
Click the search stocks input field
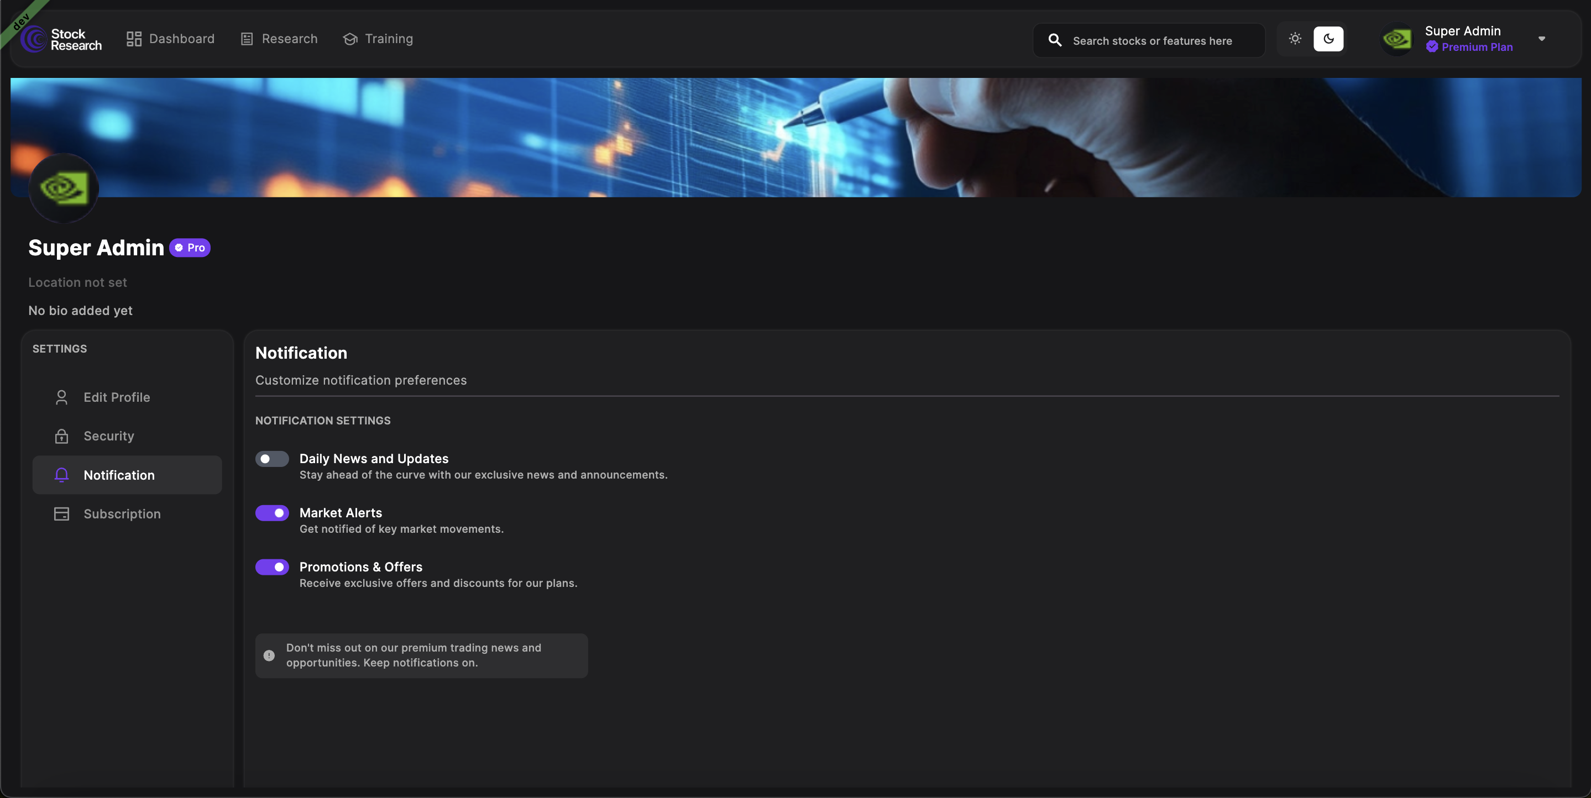[x=1149, y=40]
